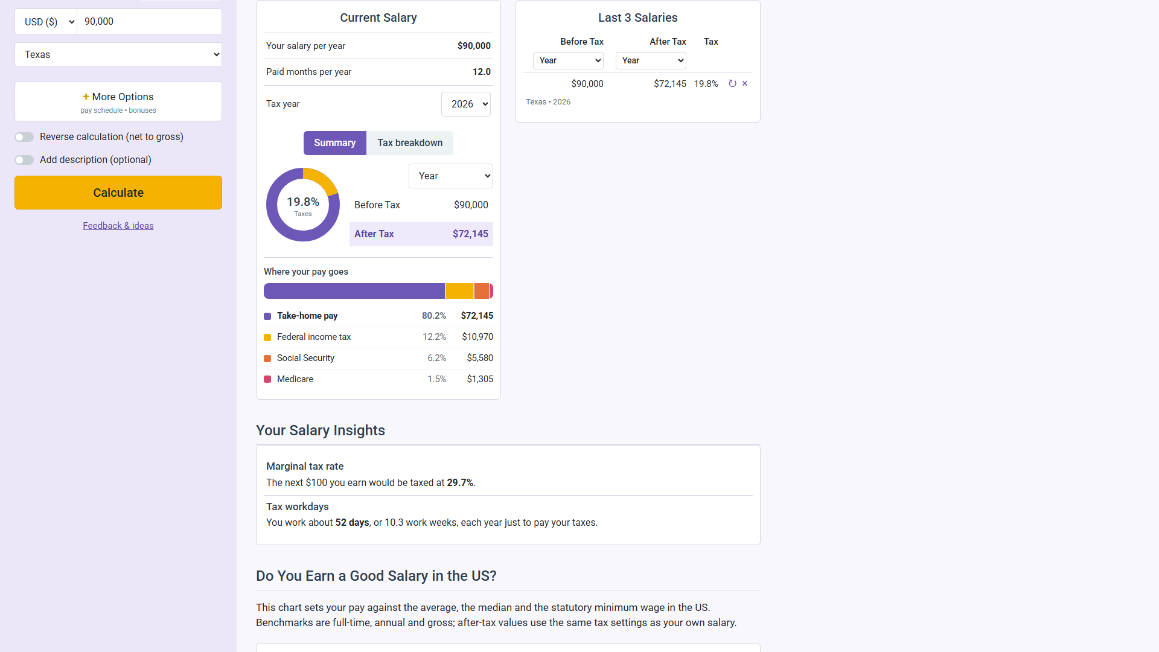
Task: Click the 52 days tax workdays text
Action: [x=352, y=523]
